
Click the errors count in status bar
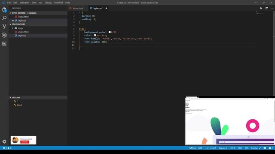coord(5,148)
